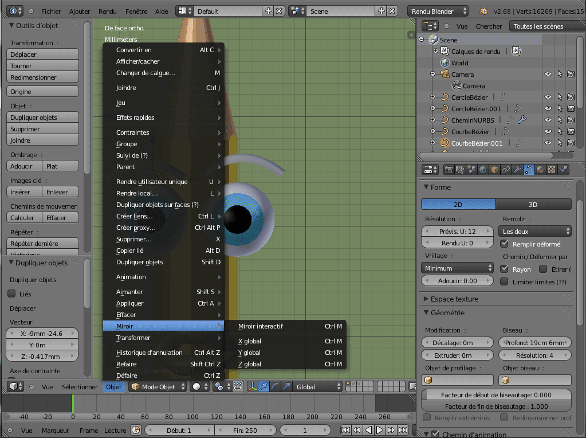Open the Modifiers properties tab (wrench icon)

pyautogui.click(x=517, y=170)
